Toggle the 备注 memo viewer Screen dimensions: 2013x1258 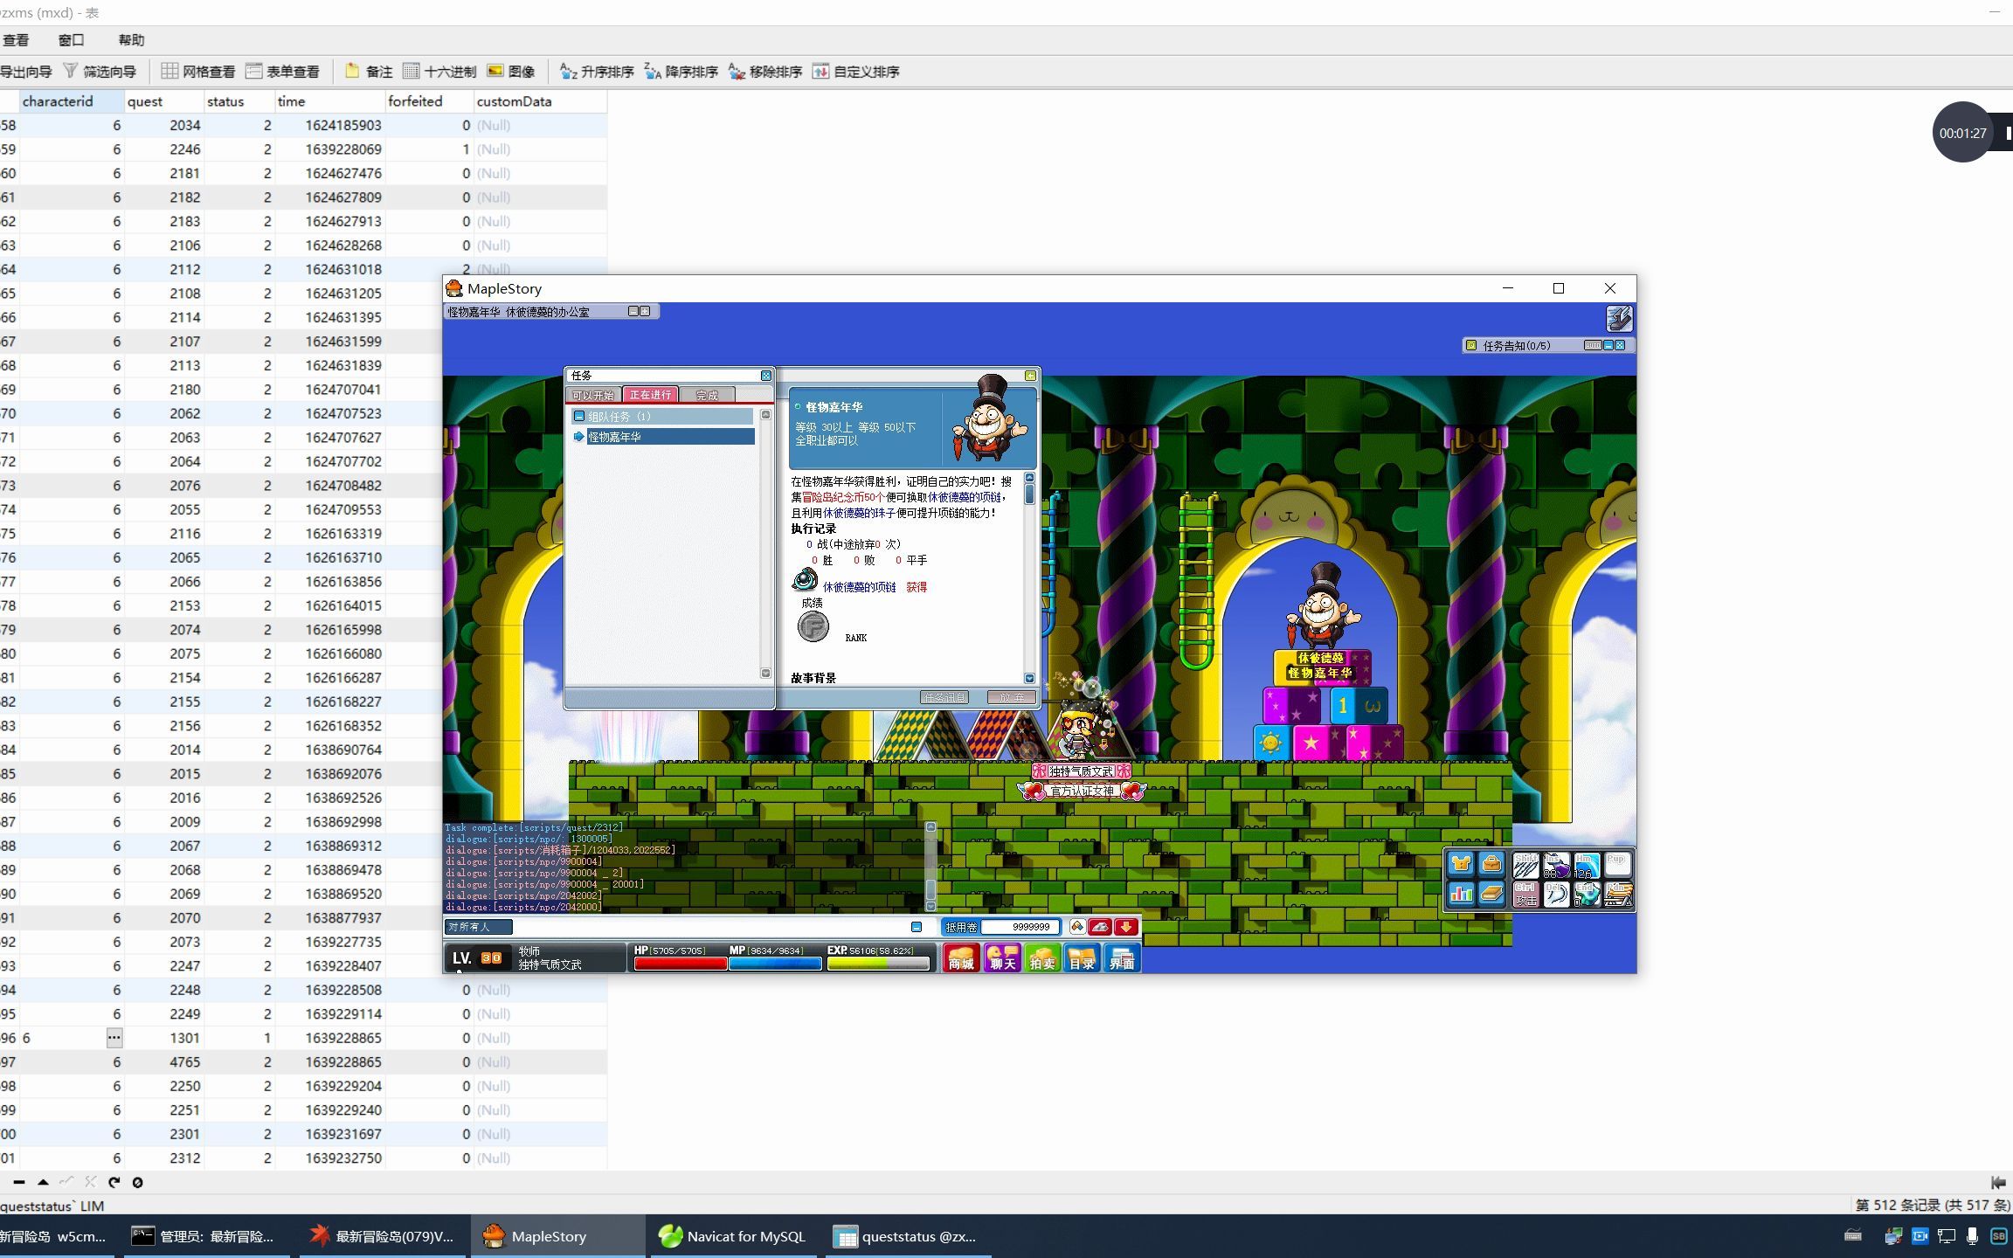369,72
